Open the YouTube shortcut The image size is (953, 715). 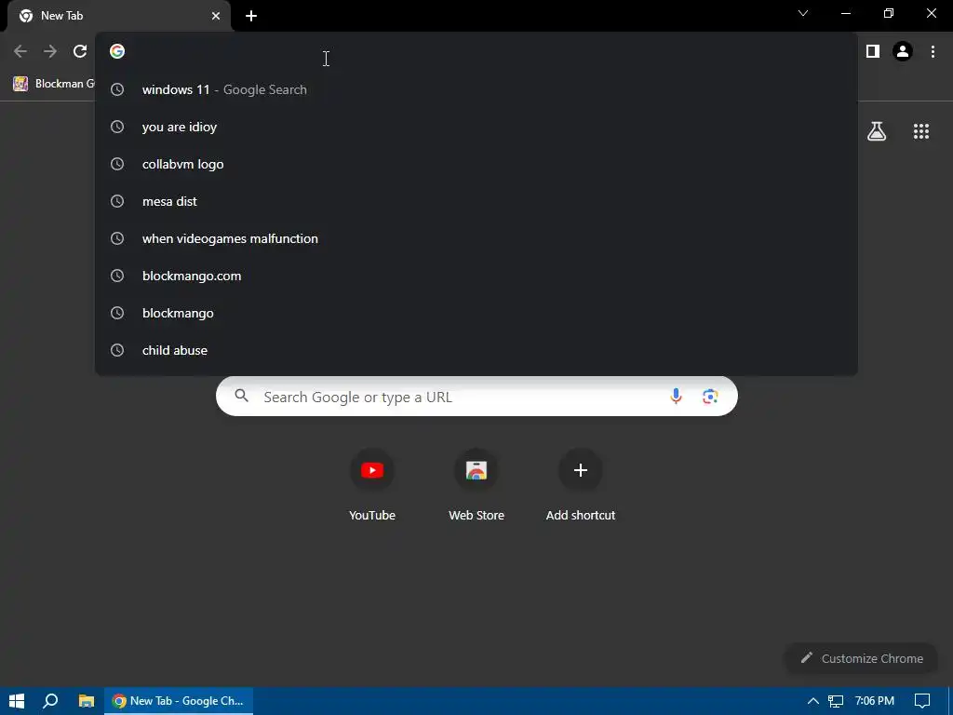pyautogui.click(x=372, y=486)
